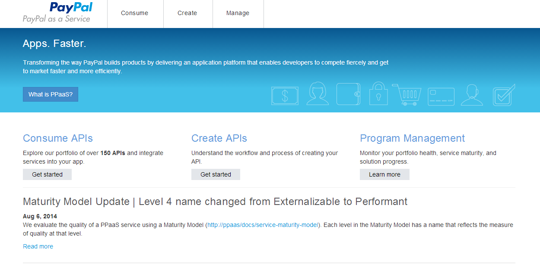540x264 pixels.
Task: Open the Consume menu
Action: (x=135, y=13)
